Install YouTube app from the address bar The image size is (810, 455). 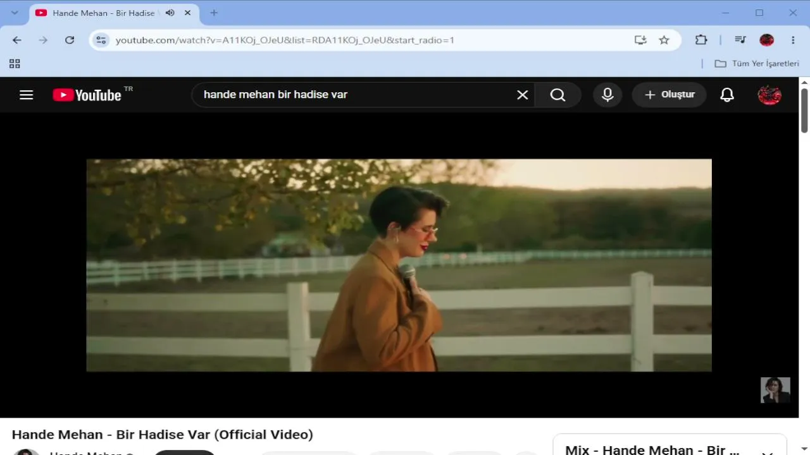tap(640, 40)
